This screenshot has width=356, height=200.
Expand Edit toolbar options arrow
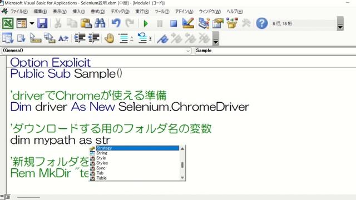point(216,38)
